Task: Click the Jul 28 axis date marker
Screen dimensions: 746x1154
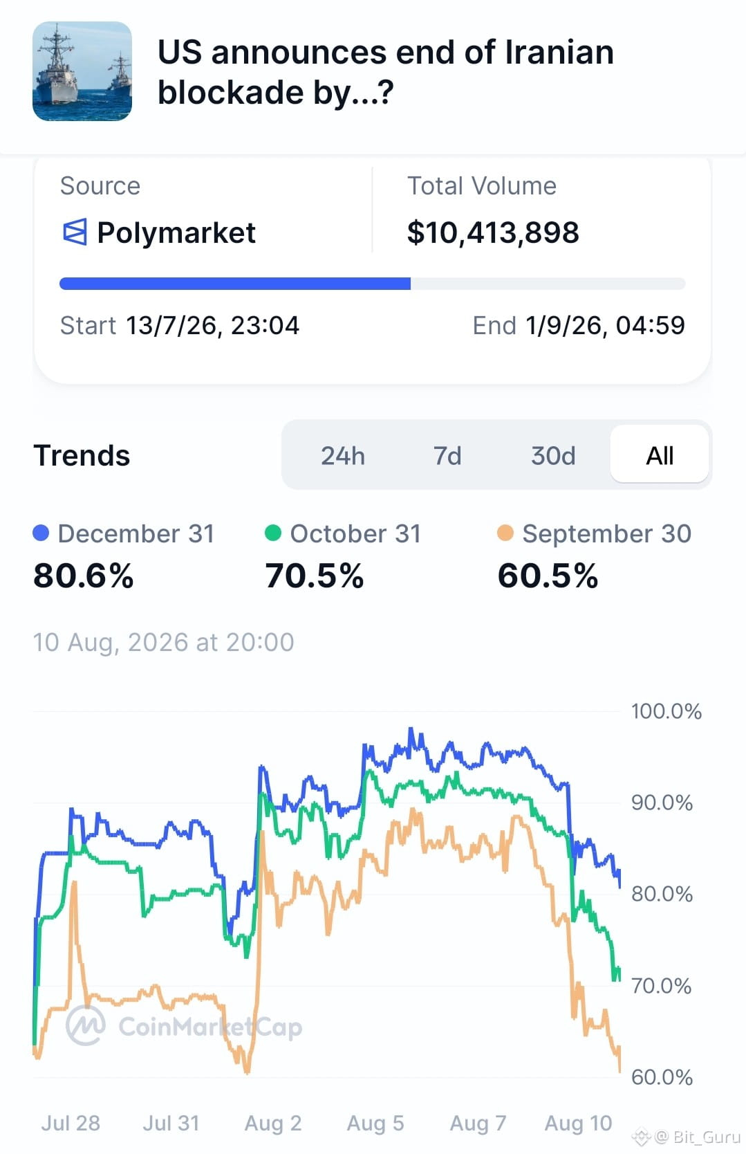Action: (71, 1123)
